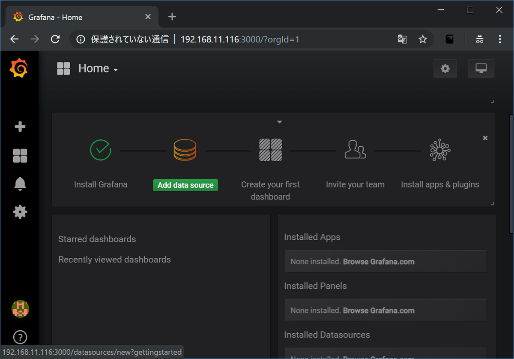Open dashboard settings gear at top right

pos(445,69)
